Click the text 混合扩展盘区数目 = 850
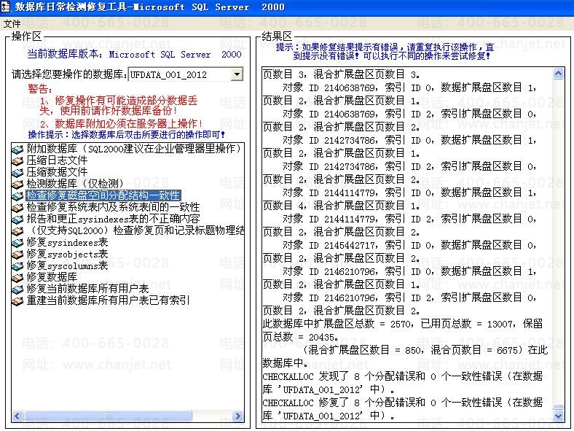Image resolution: width=574 pixels, height=431 pixels. (365, 350)
